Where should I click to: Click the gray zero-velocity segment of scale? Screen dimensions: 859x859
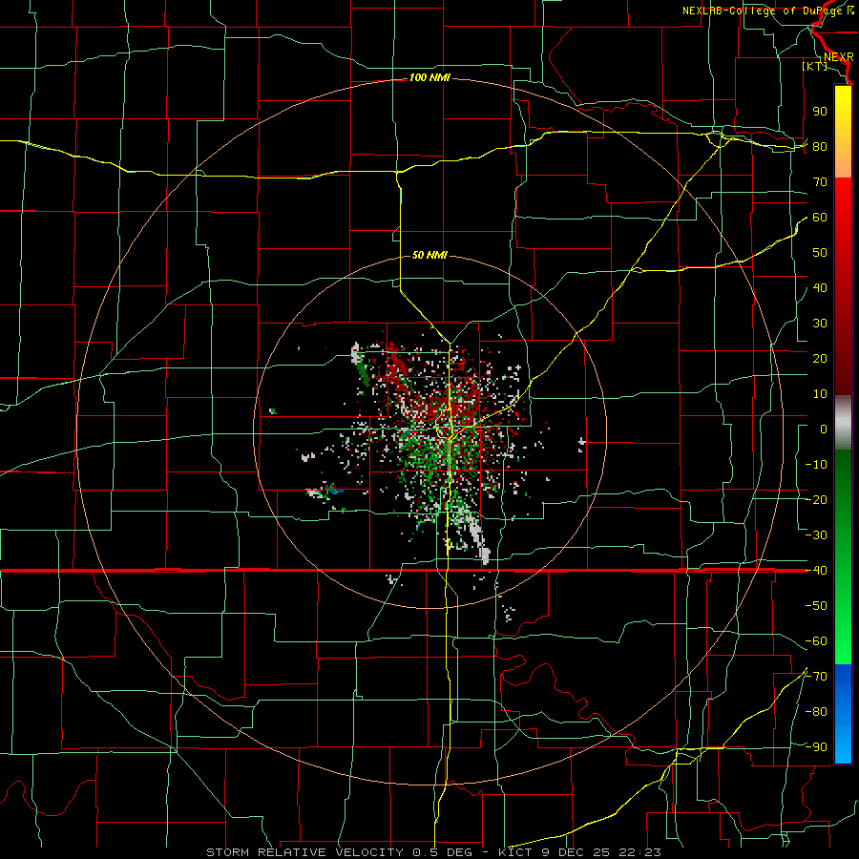coord(843,423)
